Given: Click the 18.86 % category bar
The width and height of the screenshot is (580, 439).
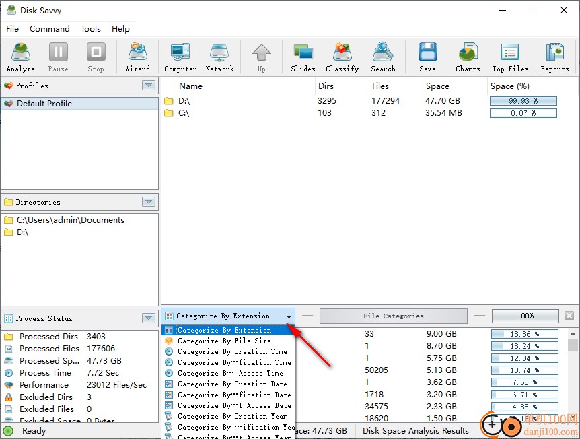Looking at the screenshot, I should 525,334.
